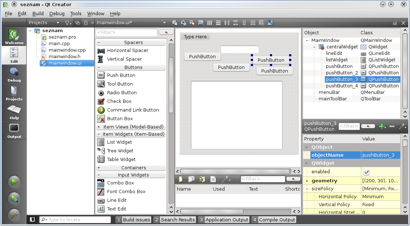This screenshot has height=226, width=410.
Task: Expand the geometry property row
Action: (307, 181)
